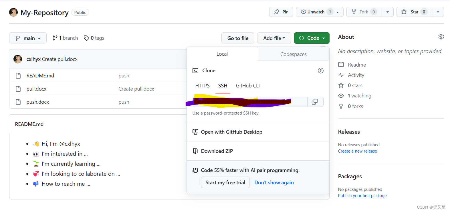Click the branch icon next to 1 branch

55,38
